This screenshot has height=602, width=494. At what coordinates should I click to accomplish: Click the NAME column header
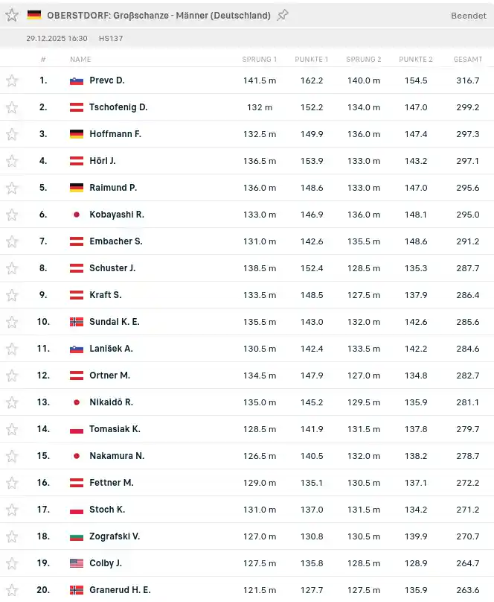(80, 60)
